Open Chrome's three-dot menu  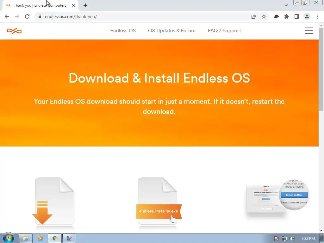(x=317, y=16)
